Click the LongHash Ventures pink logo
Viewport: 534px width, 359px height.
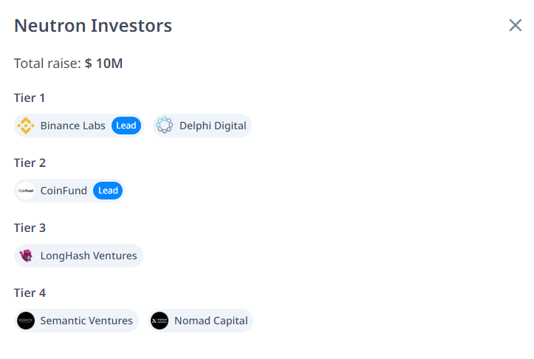point(26,256)
